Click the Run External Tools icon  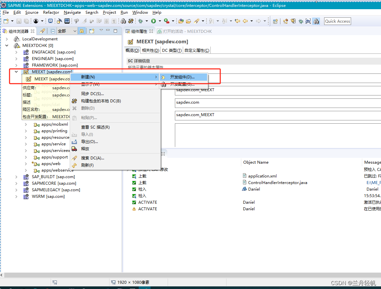pos(167,21)
